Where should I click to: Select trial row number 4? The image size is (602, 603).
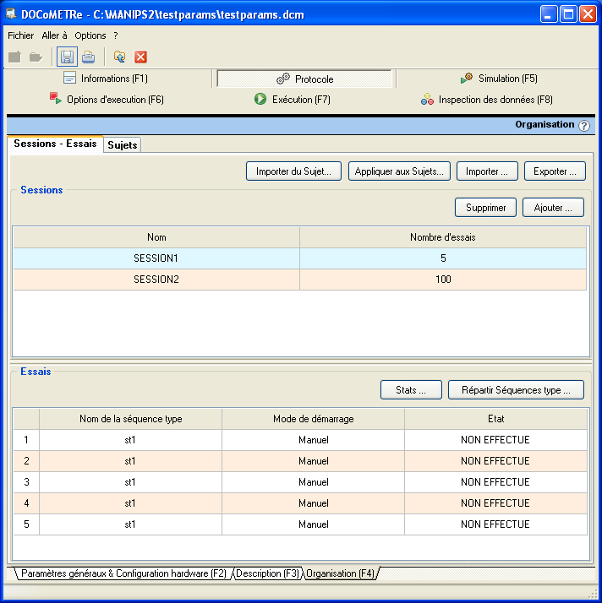tap(26, 503)
